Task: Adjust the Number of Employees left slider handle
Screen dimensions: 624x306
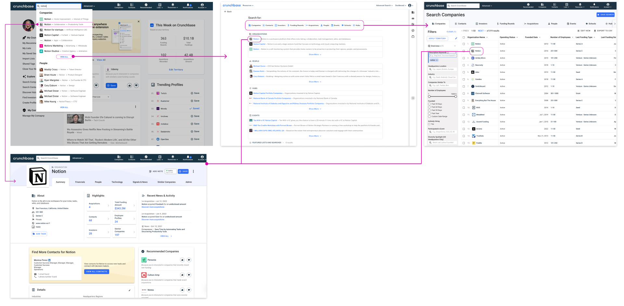Action: (429, 96)
